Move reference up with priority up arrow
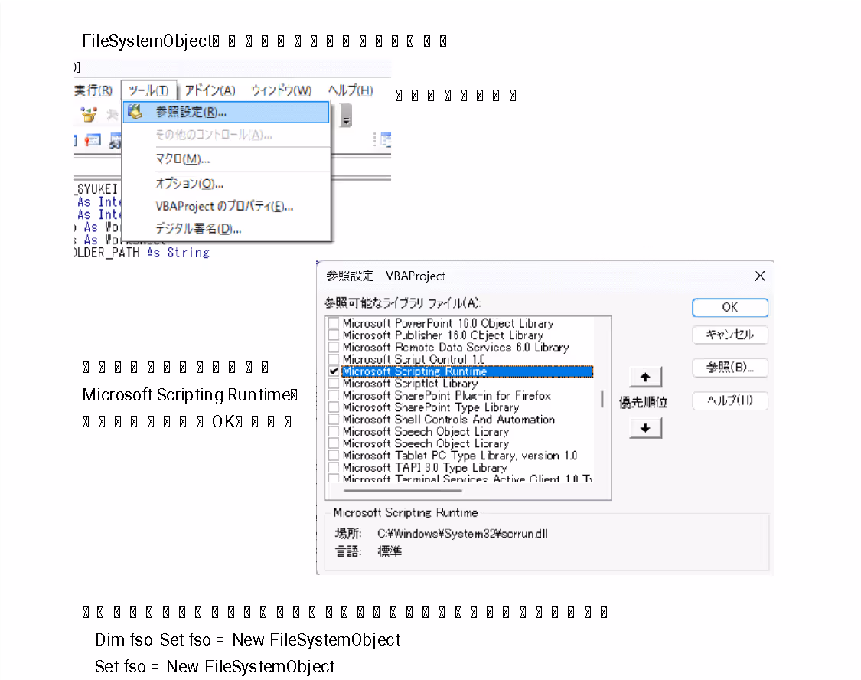 pos(645,377)
